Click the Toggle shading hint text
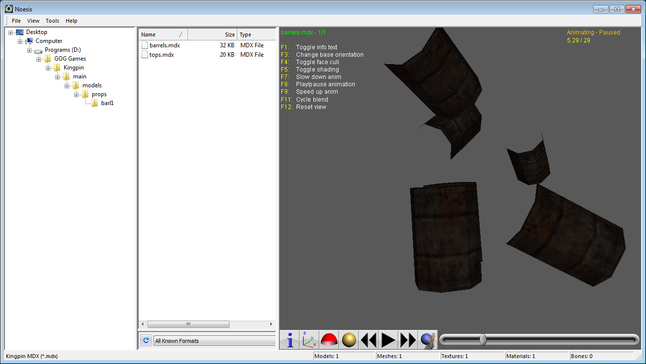The width and height of the screenshot is (646, 364). tap(317, 70)
